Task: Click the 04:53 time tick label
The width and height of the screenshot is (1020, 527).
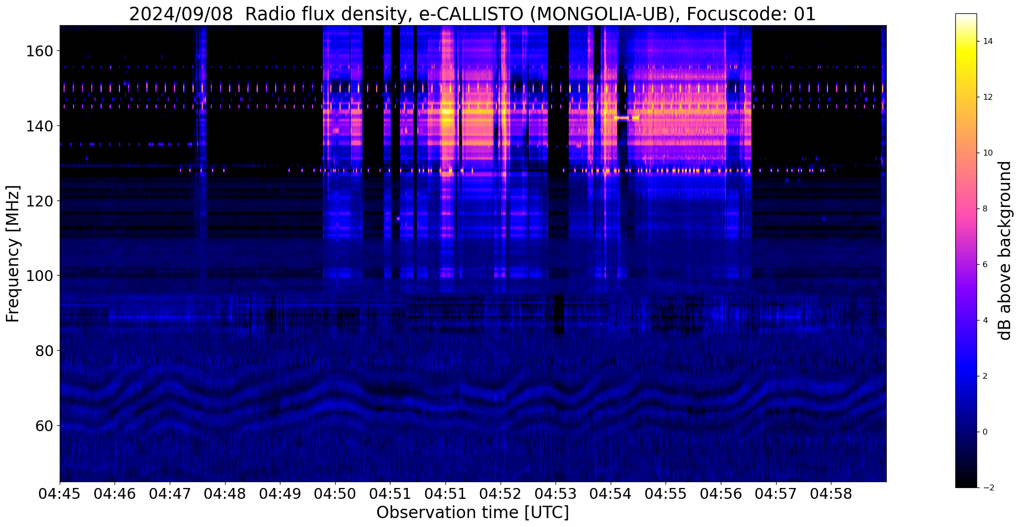Action: point(556,494)
